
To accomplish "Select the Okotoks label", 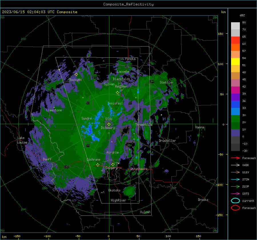I will point(114,190).
